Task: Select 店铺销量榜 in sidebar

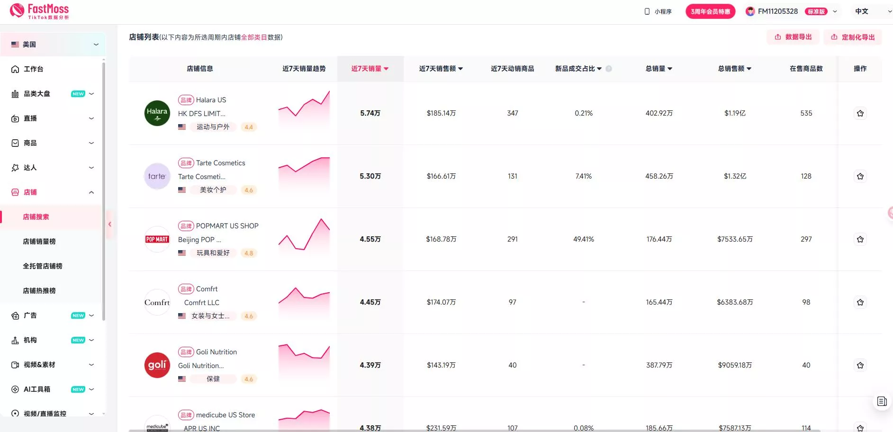Action: tap(39, 242)
